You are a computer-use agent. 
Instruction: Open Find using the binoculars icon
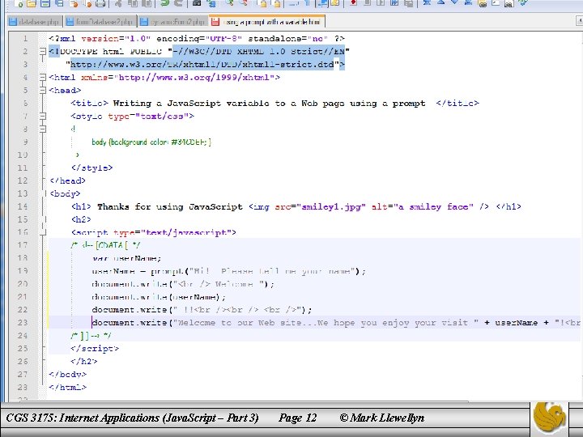pyautogui.click(x=197, y=3)
